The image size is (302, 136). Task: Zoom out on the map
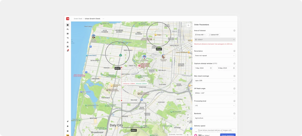pos(188,128)
